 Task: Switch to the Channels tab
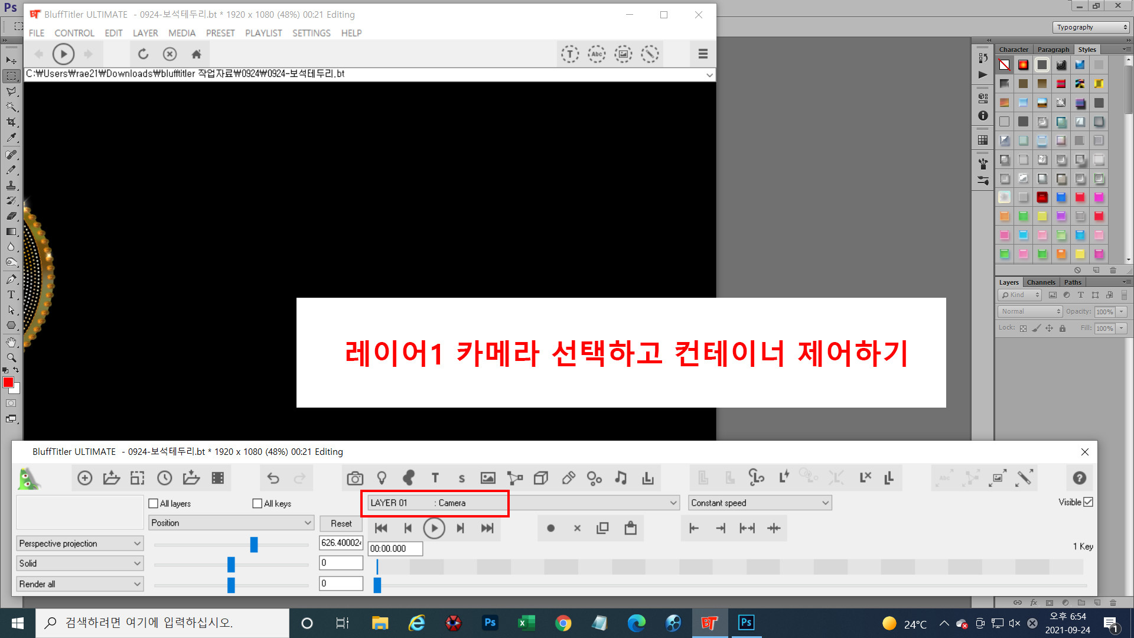(x=1040, y=282)
